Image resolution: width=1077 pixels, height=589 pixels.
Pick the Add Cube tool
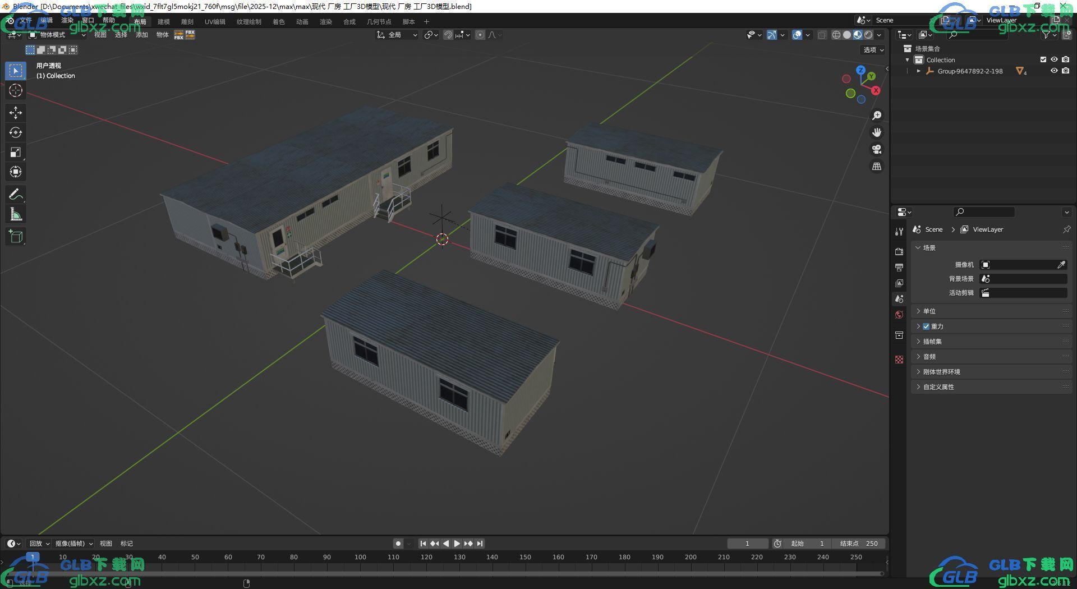(15, 236)
